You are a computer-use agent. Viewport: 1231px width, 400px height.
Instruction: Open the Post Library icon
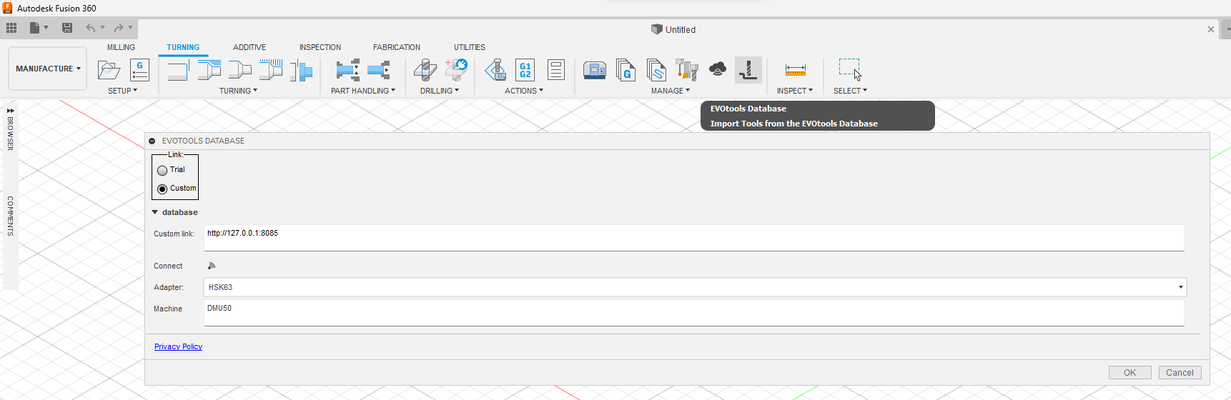click(x=626, y=70)
